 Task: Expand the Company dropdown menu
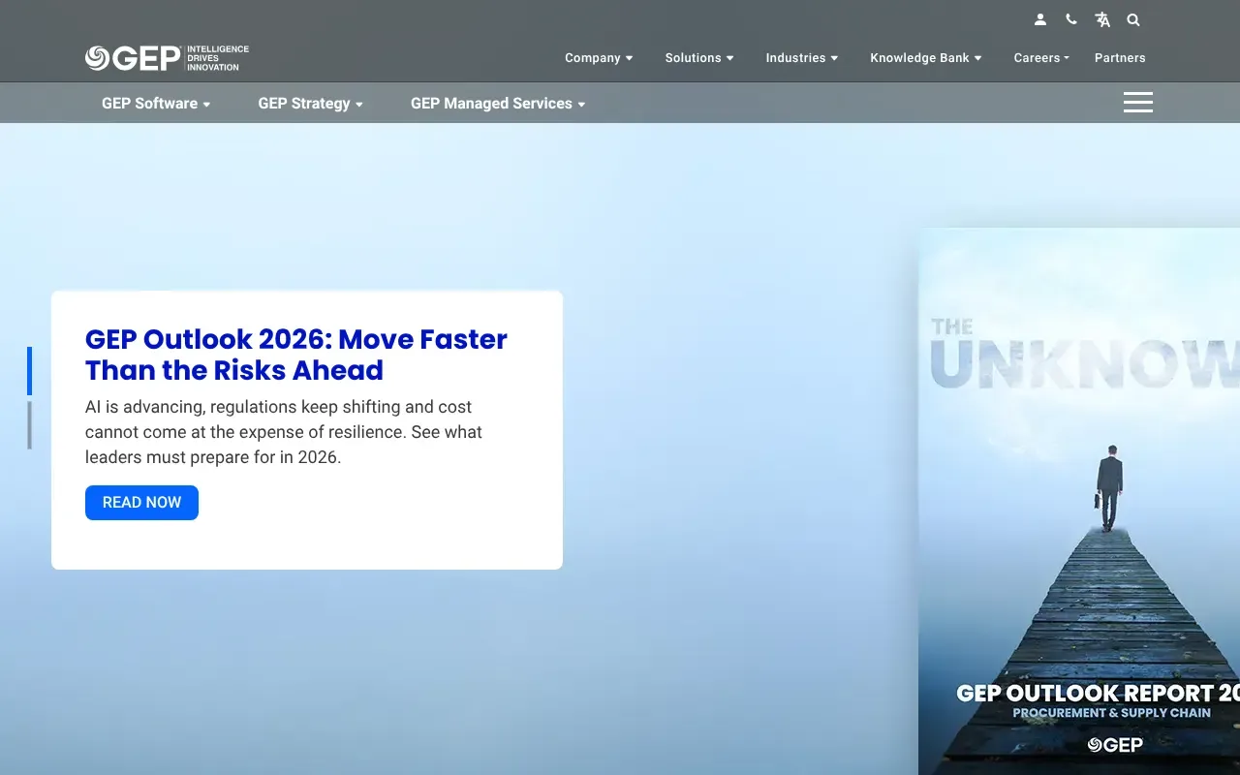[599, 58]
